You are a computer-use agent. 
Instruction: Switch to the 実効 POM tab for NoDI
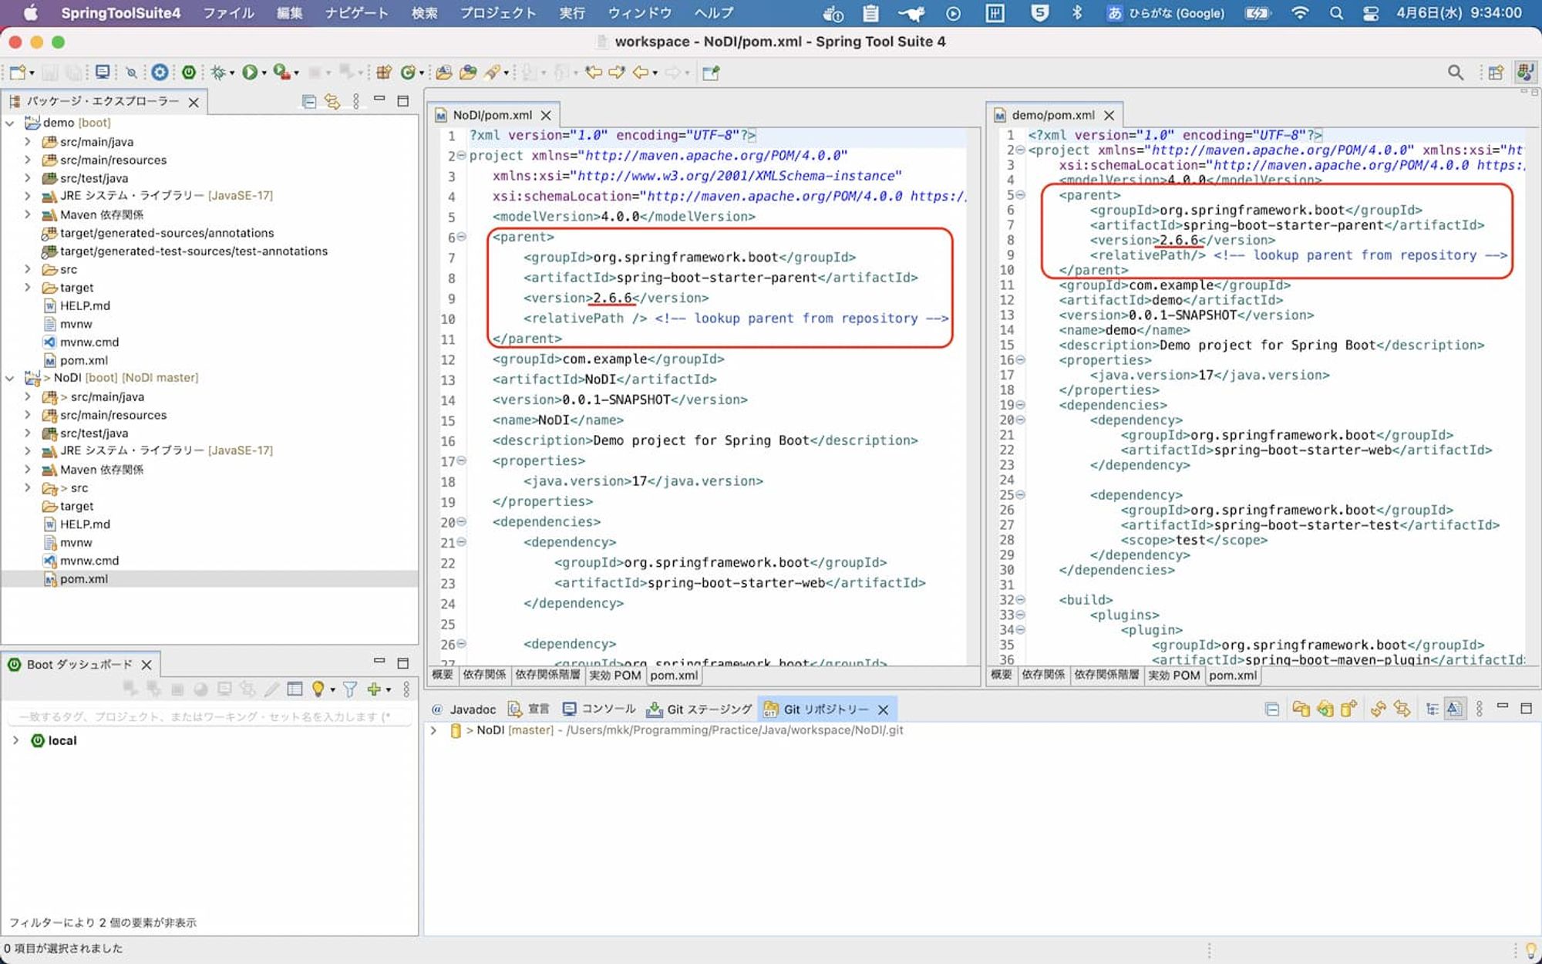(x=614, y=676)
